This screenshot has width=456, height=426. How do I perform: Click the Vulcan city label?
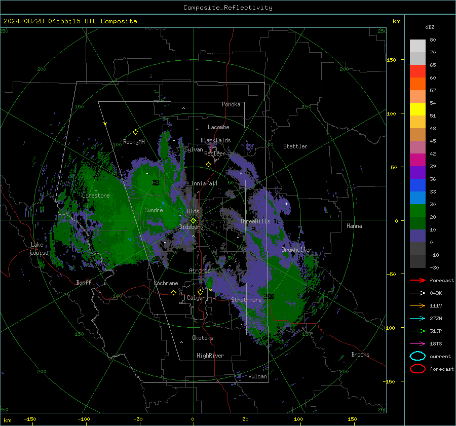(258, 376)
